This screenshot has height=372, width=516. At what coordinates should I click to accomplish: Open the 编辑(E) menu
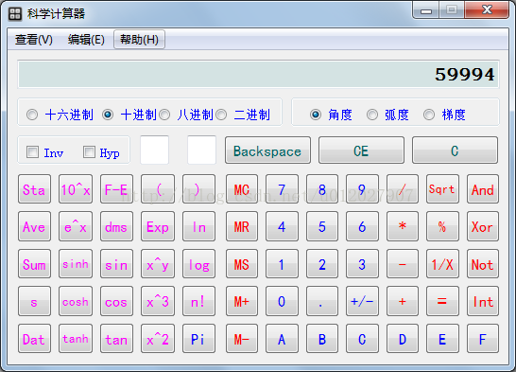[86, 40]
